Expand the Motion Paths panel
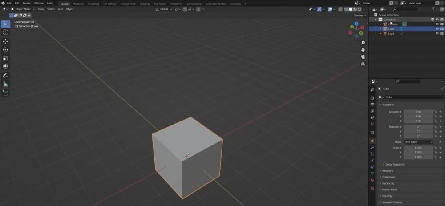Image resolution: width=445 pixels, height=206 pixels. (x=389, y=190)
